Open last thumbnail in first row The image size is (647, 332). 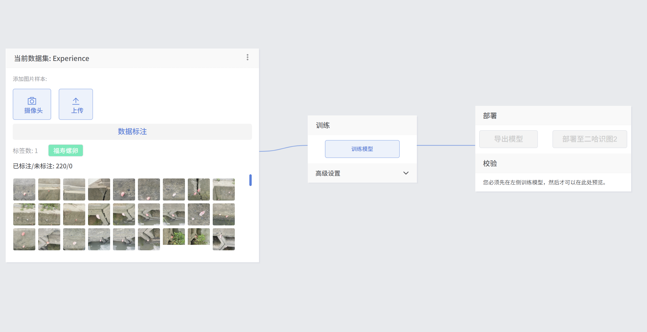(224, 189)
